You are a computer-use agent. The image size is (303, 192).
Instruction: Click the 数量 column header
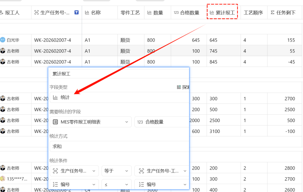(x=157, y=12)
